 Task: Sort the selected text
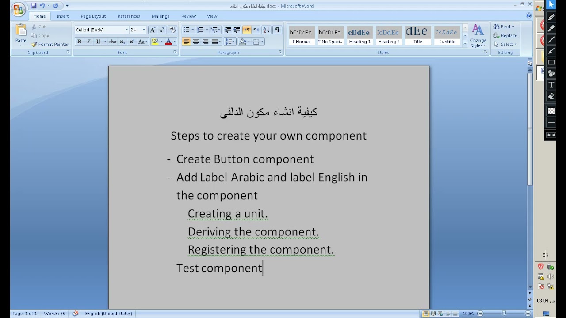point(266,30)
